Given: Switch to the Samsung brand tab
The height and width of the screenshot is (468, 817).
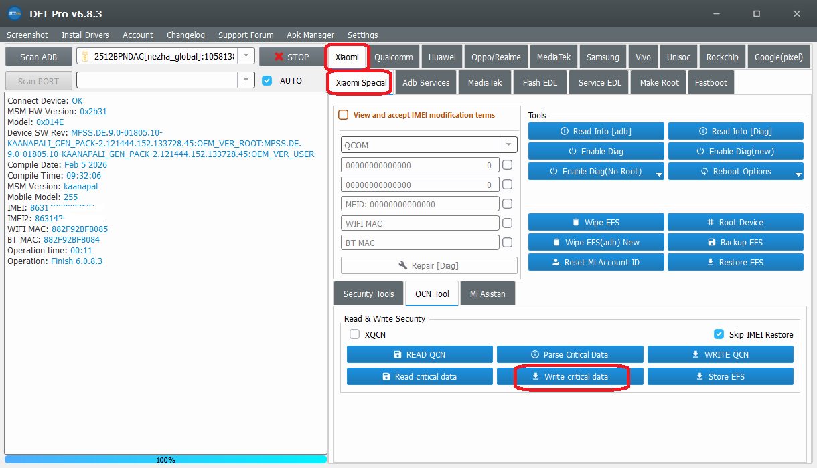Looking at the screenshot, I should coord(603,57).
